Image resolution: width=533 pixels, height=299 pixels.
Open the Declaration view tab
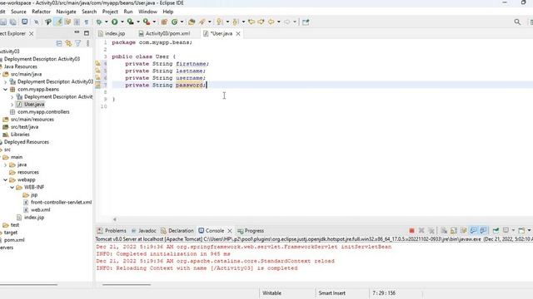(x=177, y=231)
